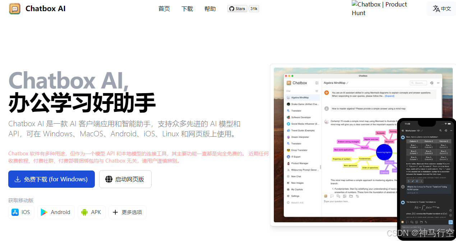Open the 首页 navigation item

pyautogui.click(x=164, y=9)
